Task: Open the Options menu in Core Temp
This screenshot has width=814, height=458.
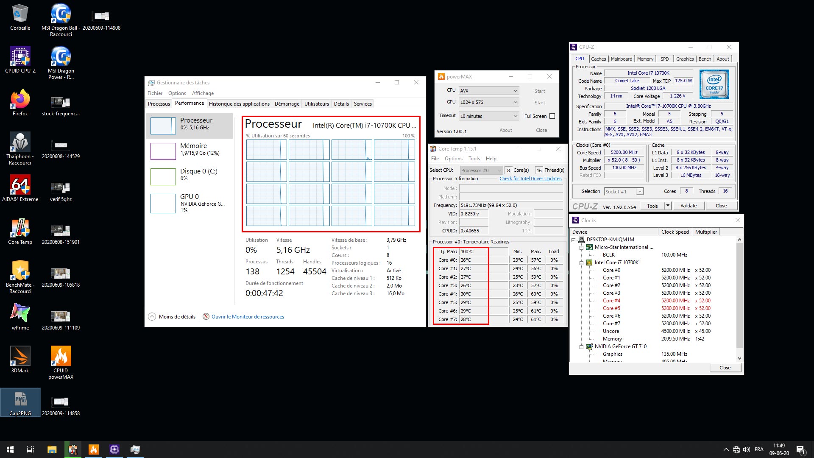Action: coord(453,158)
